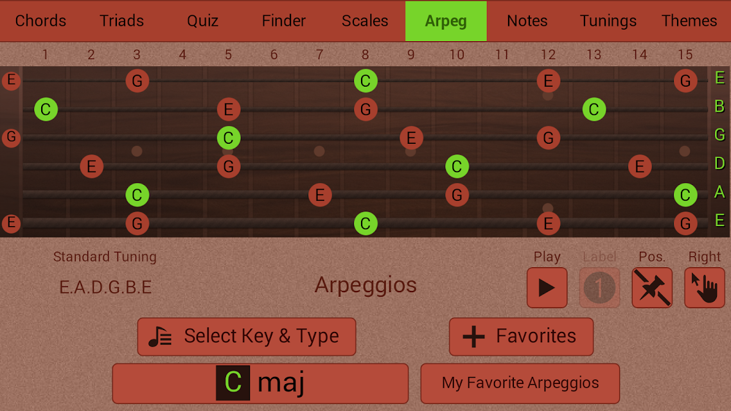
Task: Toggle the note Label button
Action: click(x=599, y=288)
